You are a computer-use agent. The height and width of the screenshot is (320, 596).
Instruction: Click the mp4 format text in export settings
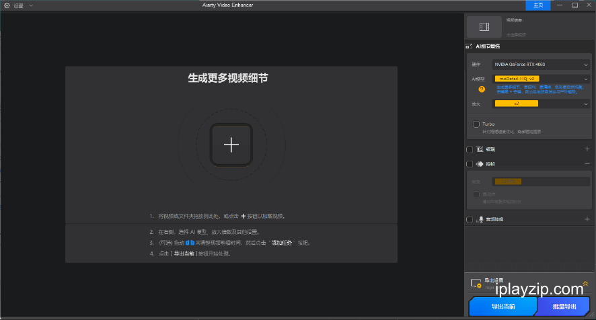tap(490, 288)
